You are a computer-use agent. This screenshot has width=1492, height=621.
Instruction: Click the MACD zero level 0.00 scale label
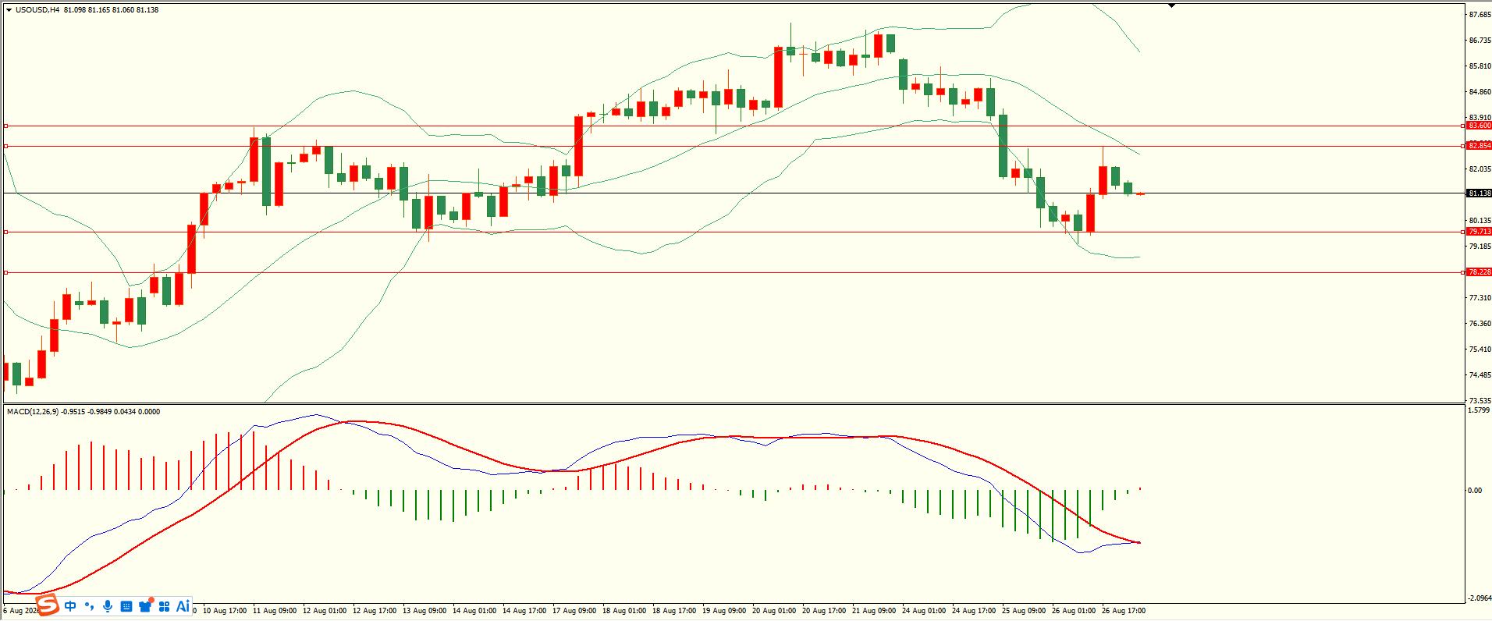point(1475,490)
